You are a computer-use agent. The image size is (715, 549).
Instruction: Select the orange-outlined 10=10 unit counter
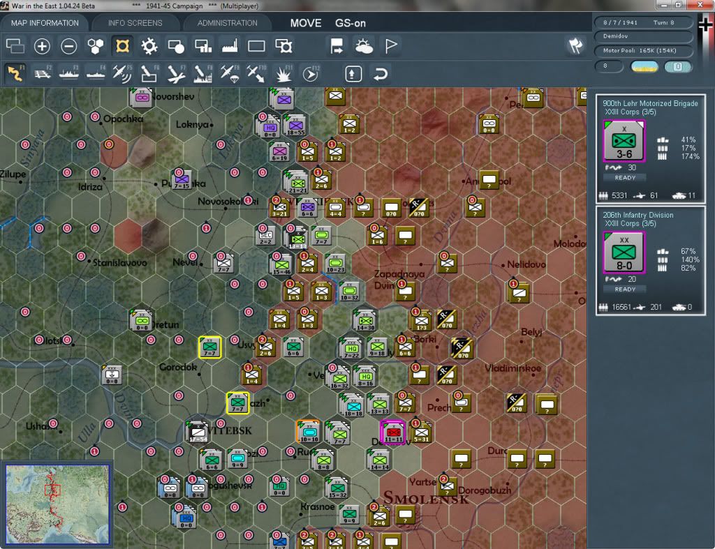[x=309, y=432]
